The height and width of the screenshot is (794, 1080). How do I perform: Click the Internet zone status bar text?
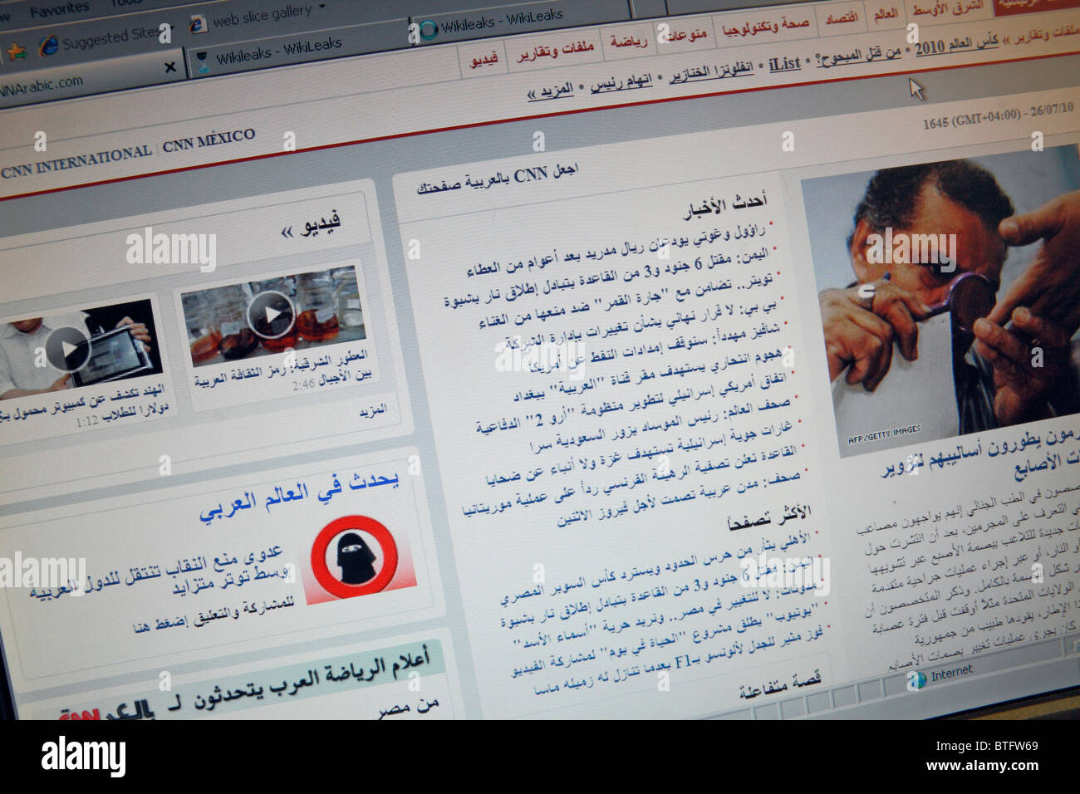(951, 673)
